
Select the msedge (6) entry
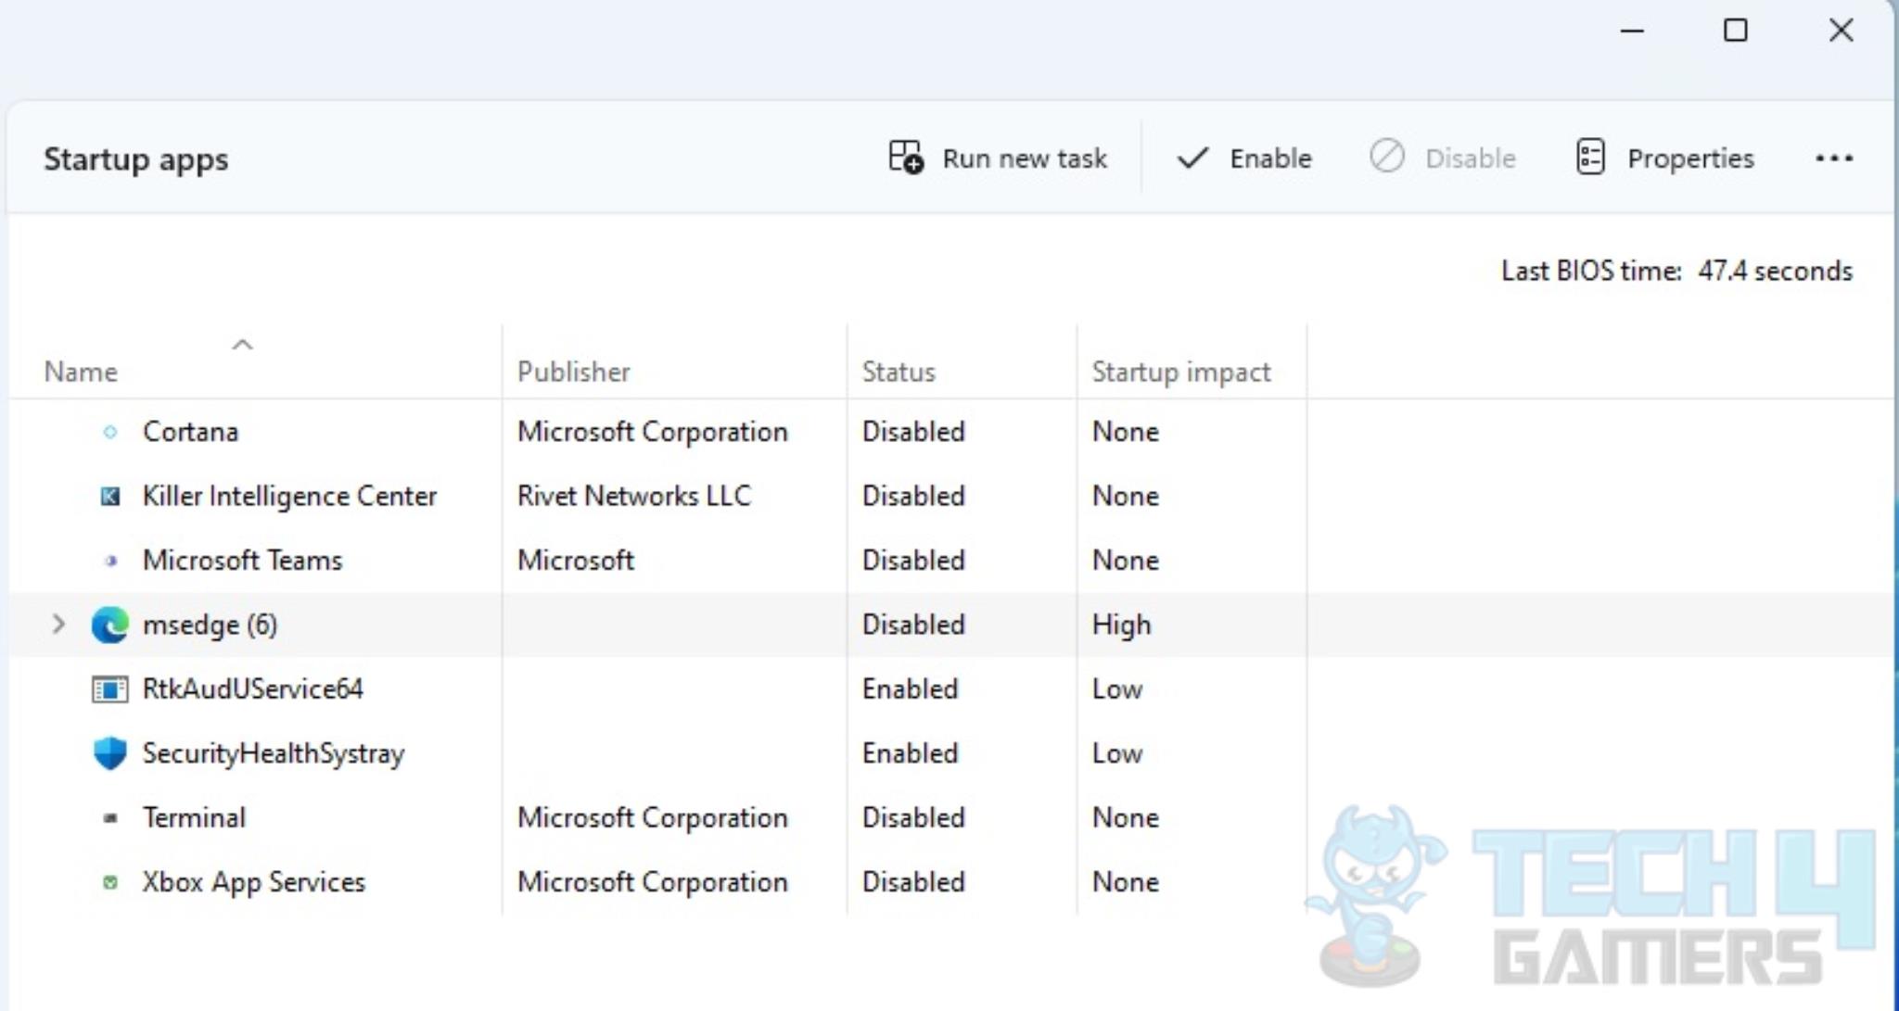[210, 625]
